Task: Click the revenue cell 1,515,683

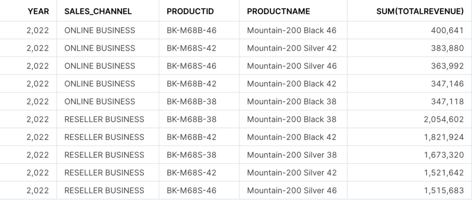Action: pos(410,190)
